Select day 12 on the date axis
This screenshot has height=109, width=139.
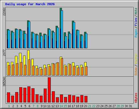[x=53, y=106]
